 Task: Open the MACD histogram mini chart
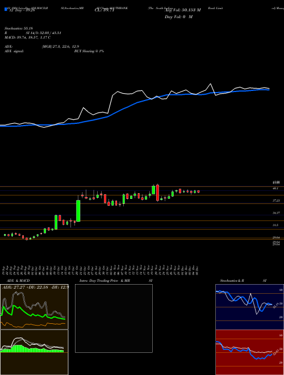point(34,352)
